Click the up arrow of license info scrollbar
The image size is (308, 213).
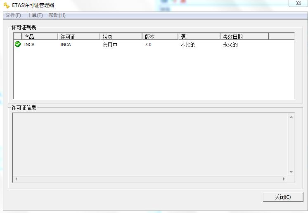point(291,117)
